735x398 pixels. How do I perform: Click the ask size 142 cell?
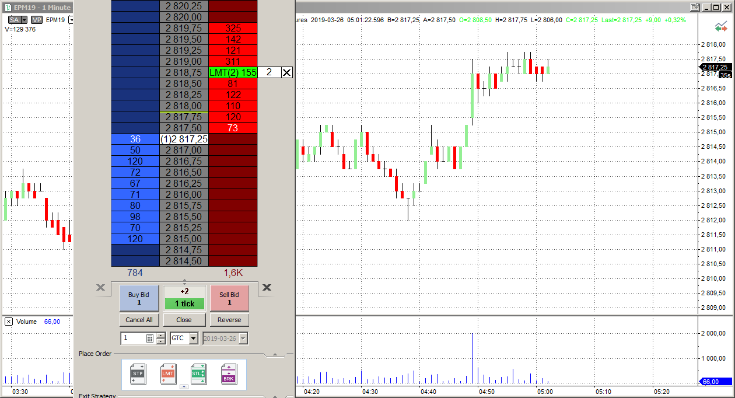[x=233, y=39]
